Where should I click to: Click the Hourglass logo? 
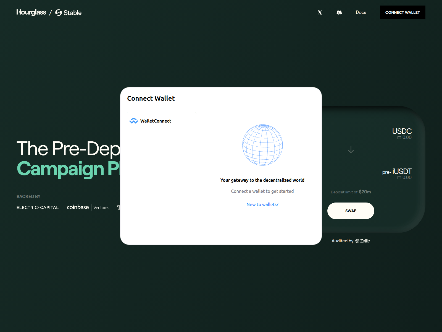point(31,12)
